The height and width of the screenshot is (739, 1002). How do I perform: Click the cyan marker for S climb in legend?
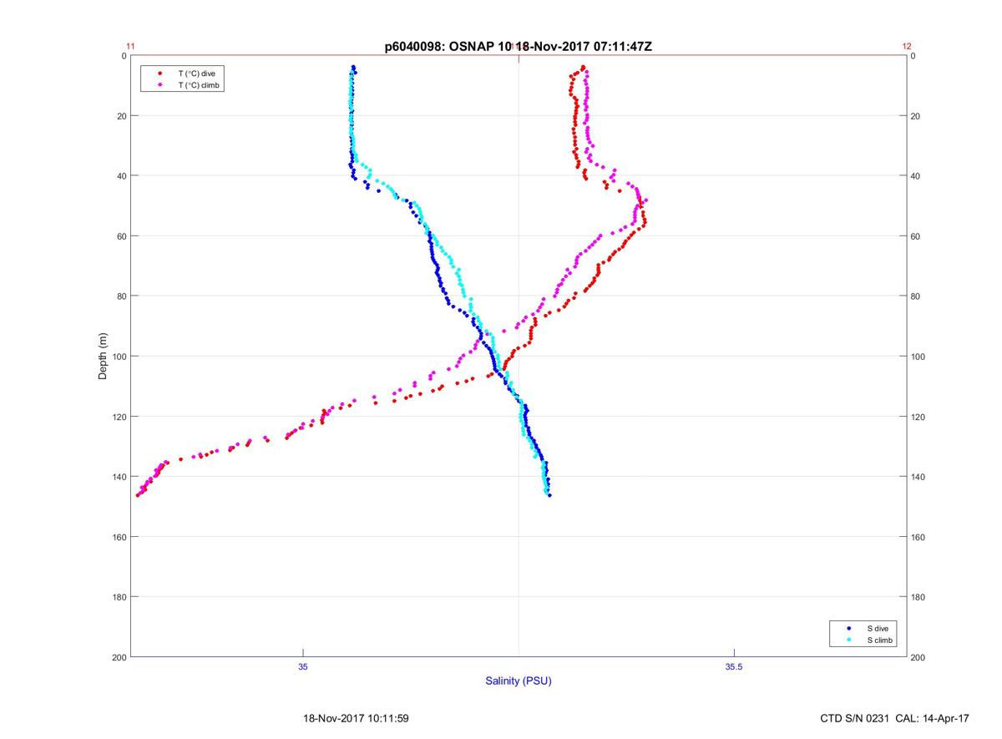pos(849,640)
